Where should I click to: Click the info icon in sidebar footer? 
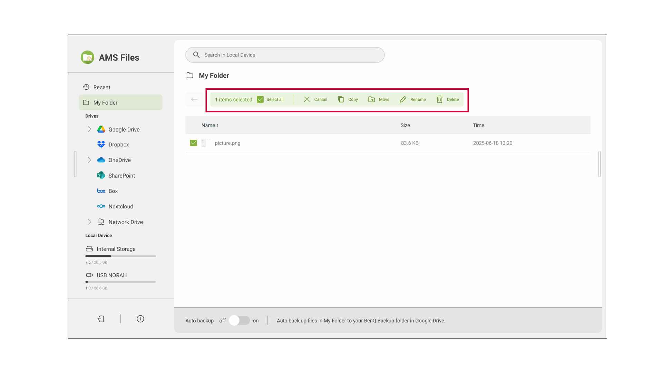(140, 319)
